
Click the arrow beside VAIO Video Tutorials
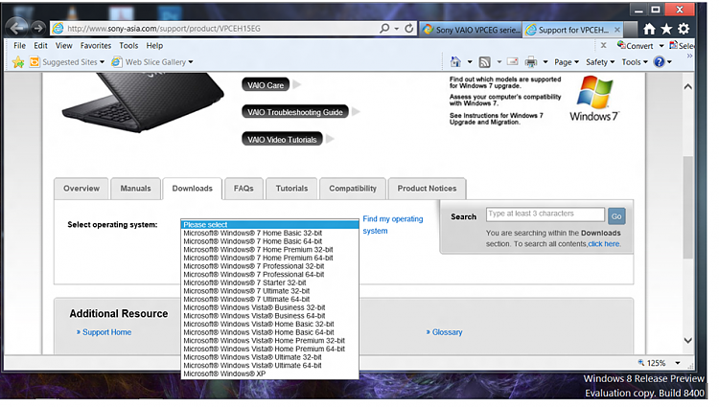pyautogui.click(x=330, y=139)
